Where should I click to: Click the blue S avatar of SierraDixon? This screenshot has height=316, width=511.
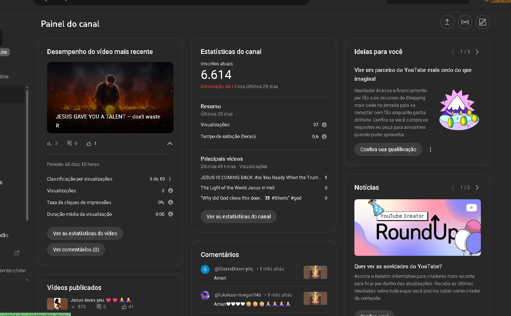click(x=205, y=269)
